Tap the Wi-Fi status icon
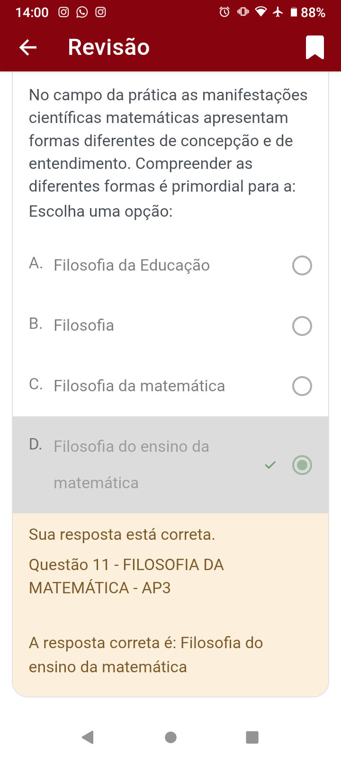 [x=261, y=12]
